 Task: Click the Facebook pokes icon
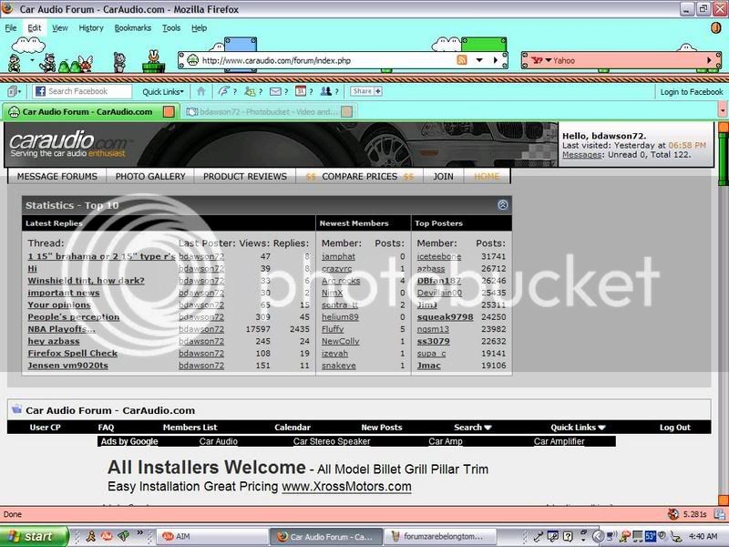(x=223, y=91)
